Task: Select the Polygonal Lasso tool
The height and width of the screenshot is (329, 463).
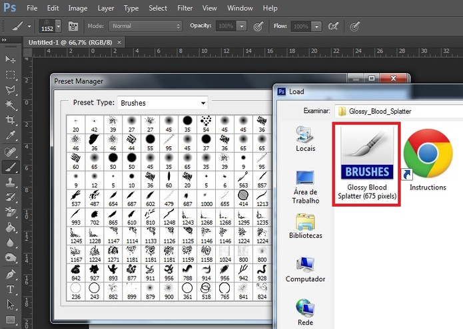Action: click(11, 90)
